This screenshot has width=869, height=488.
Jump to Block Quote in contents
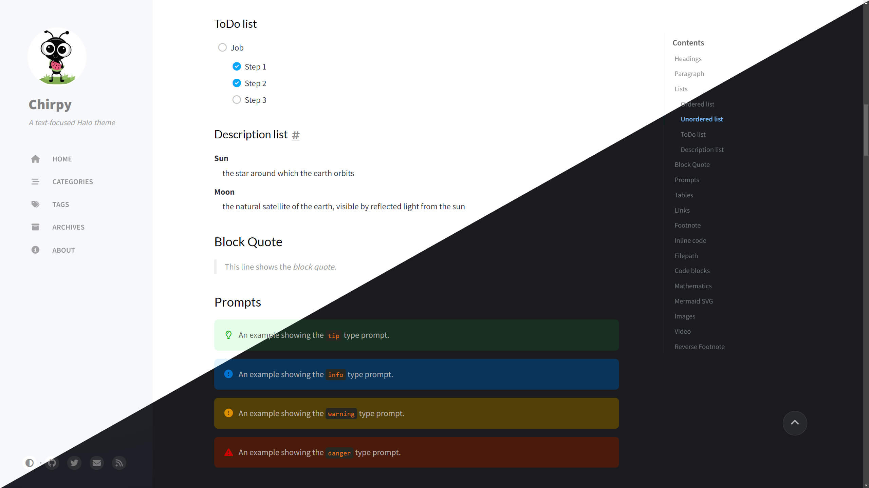[692, 164]
